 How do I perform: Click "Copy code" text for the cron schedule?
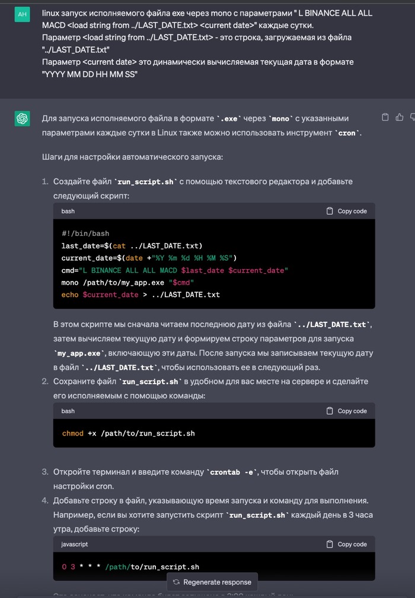352,544
